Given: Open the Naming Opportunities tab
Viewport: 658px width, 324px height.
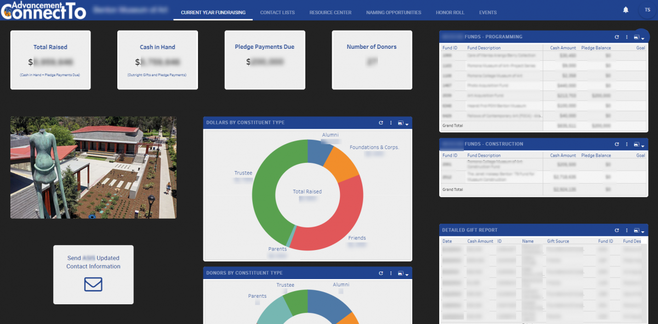Looking at the screenshot, I should [394, 12].
